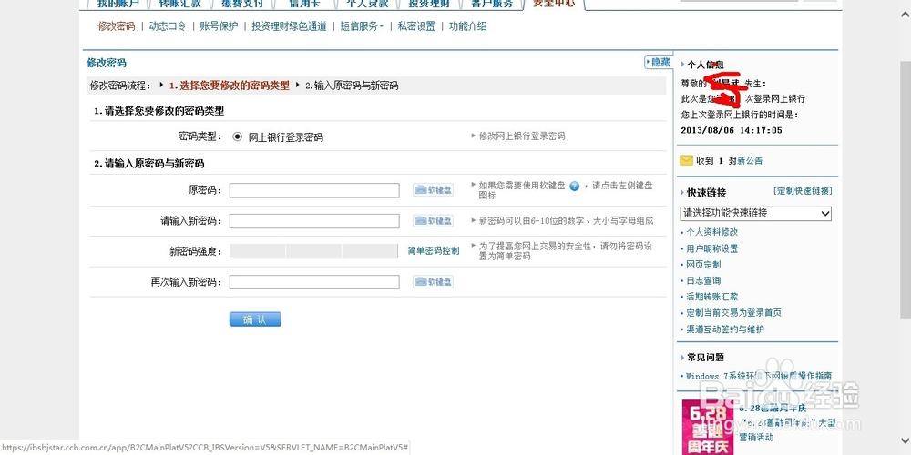Expand 短信服务 dropdown menu

coord(362,26)
